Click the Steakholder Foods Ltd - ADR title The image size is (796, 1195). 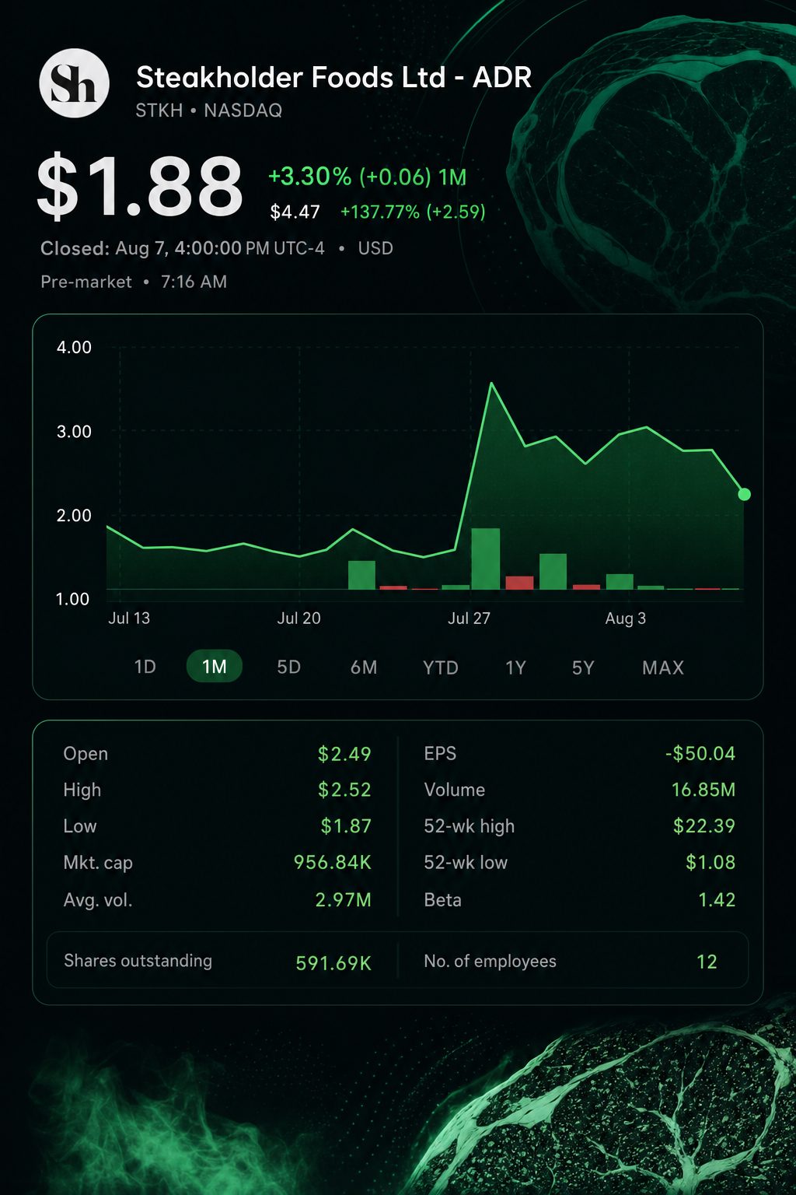333,77
